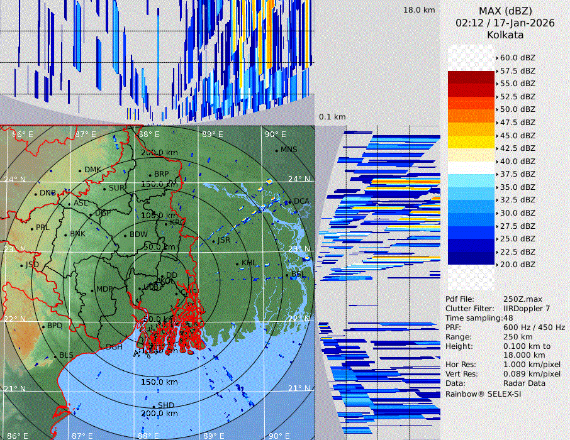
Task: Click the Kolkata radar site label
Action: click(x=505, y=35)
